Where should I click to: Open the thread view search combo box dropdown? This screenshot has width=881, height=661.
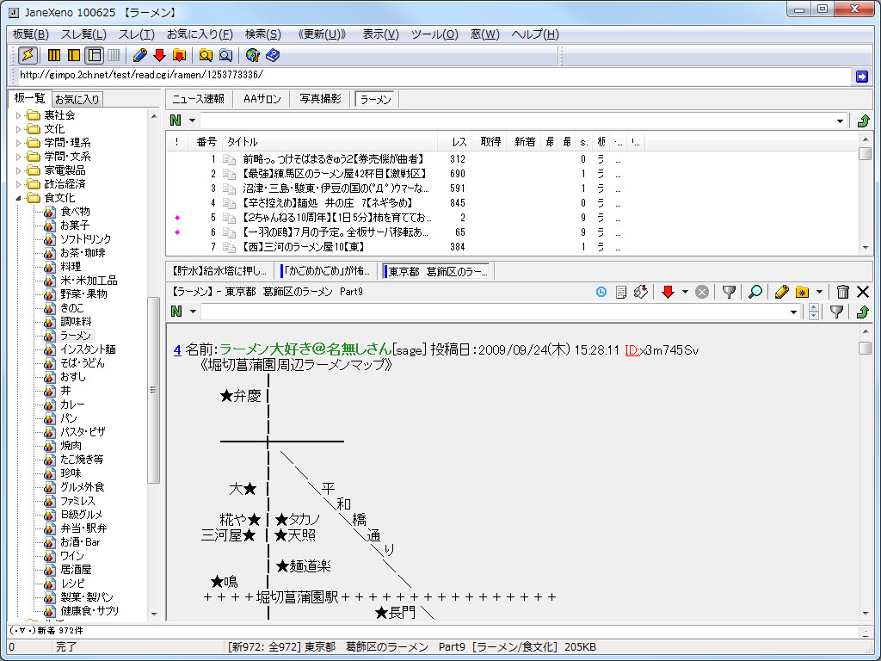click(793, 312)
